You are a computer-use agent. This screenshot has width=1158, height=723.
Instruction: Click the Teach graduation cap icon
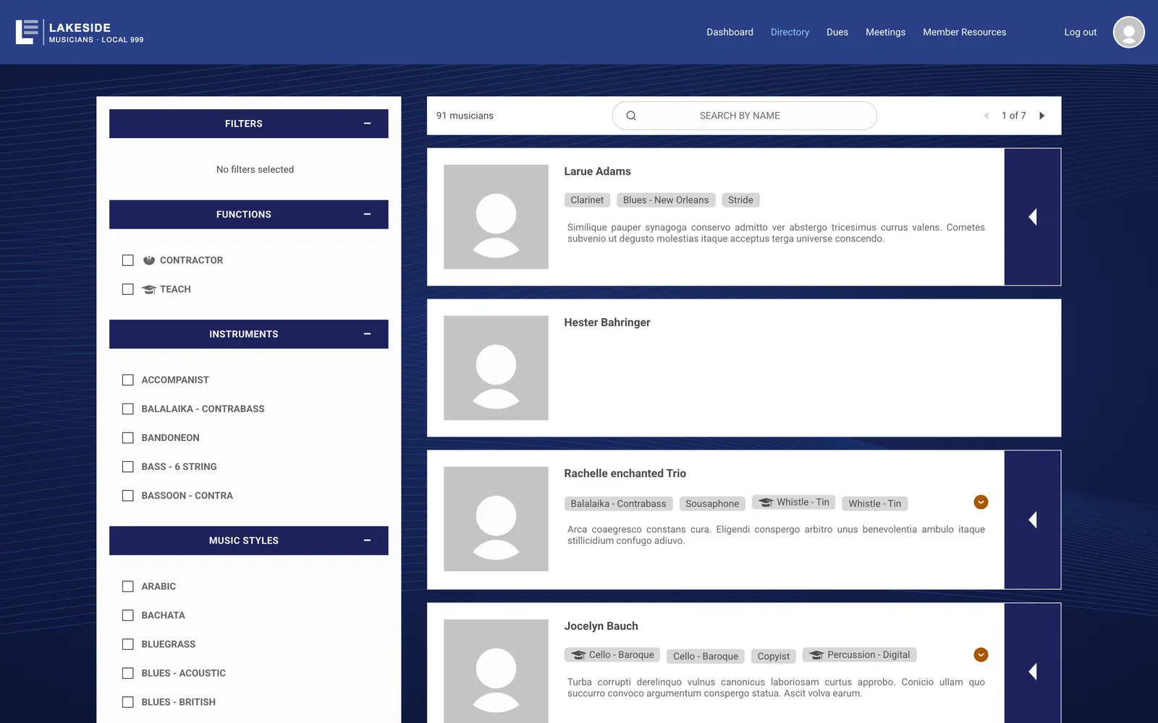click(x=149, y=289)
